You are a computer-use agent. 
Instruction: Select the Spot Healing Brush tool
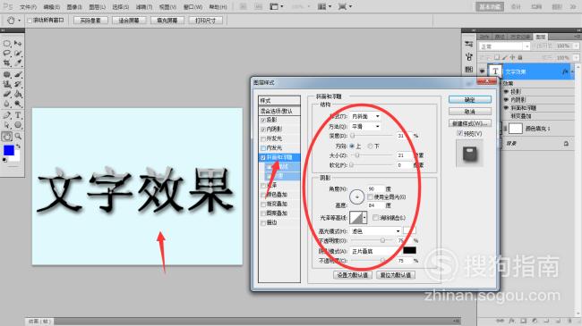click(6, 74)
